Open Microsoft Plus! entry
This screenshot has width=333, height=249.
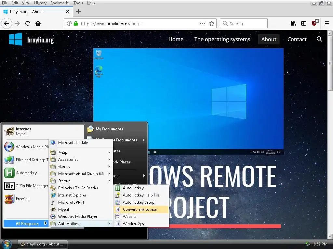pyautogui.click(x=81, y=202)
